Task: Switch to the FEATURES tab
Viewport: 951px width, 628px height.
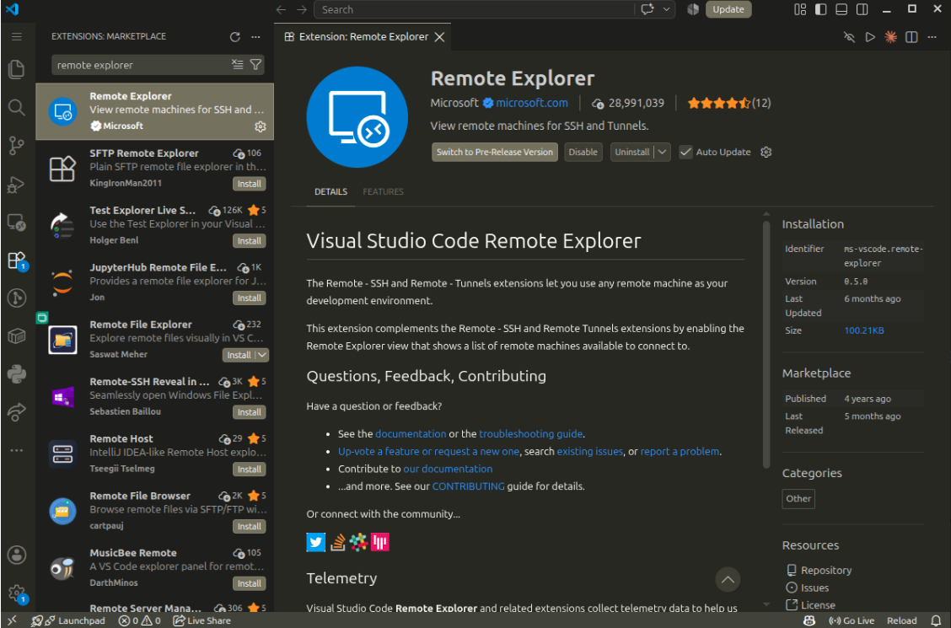Action: tap(383, 191)
